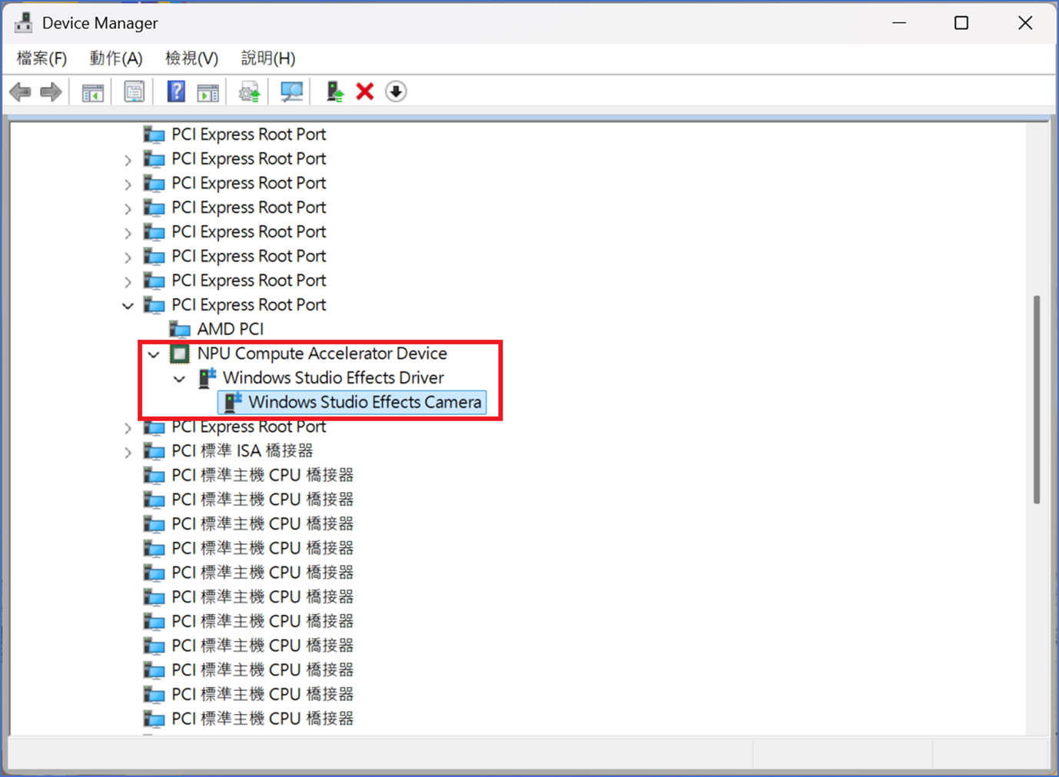Click the vertical scrollbar thumb
The width and height of the screenshot is (1059, 777).
pyautogui.click(x=1036, y=400)
